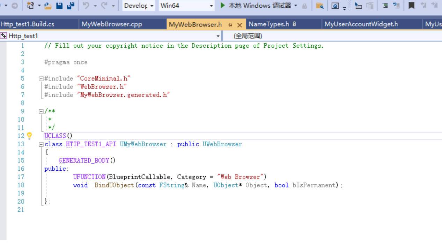This screenshot has height=247, width=442.
Task: Toggle the bookmark icon in toolbar
Action: [x=412, y=6]
